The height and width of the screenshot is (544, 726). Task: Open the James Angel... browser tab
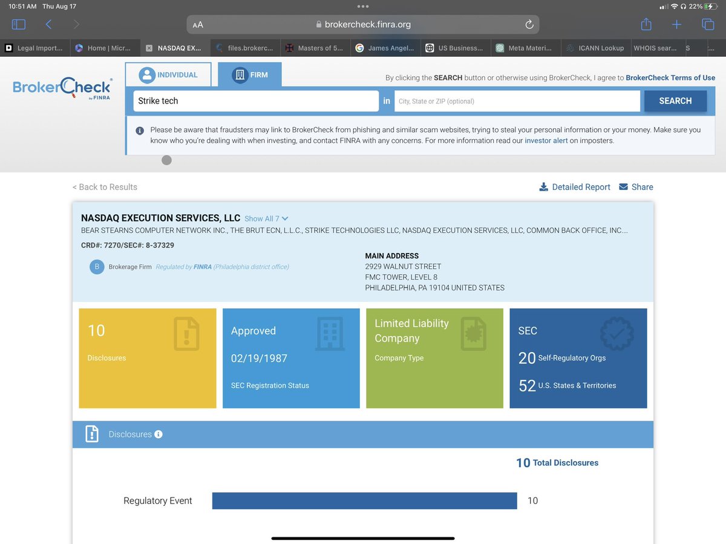385,48
